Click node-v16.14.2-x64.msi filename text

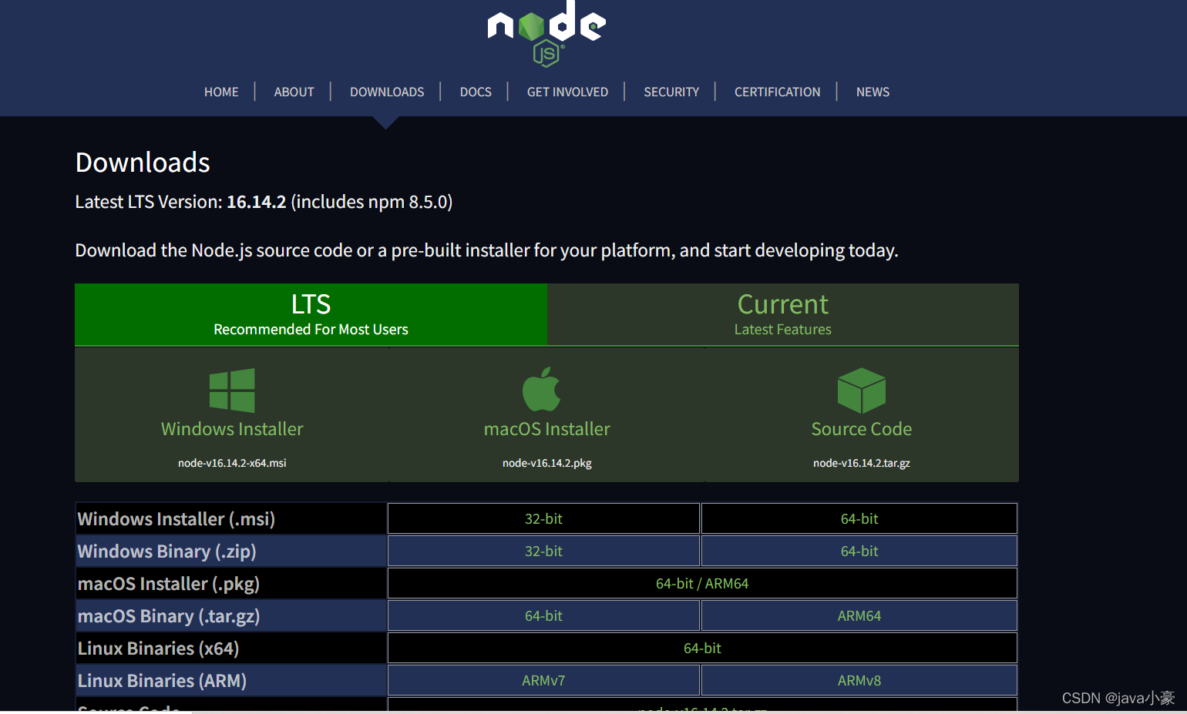pyautogui.click(x=232, y=463)
